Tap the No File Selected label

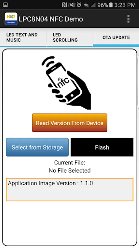[x=70, y=171]
